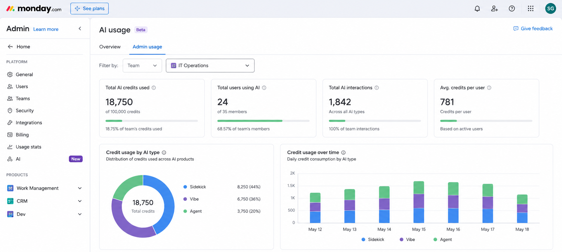Click the See plans button
Image resolution: width=562 pixels, height=252 pixels.
(x=89, y=8)
